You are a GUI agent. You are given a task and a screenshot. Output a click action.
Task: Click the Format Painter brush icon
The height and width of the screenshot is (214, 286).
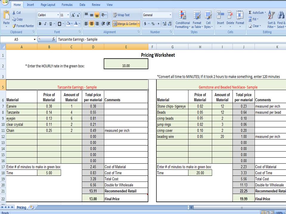pyautogui.click(x=14, y=26)
